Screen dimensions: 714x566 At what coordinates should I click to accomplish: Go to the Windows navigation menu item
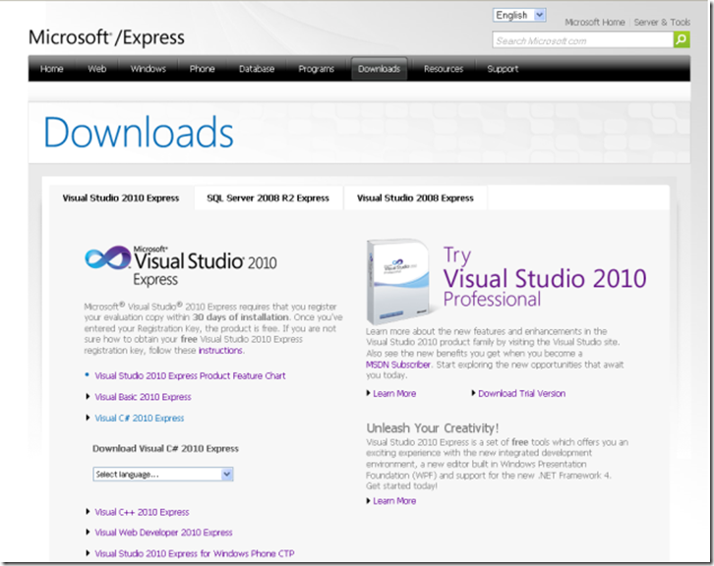pos(149,69)
